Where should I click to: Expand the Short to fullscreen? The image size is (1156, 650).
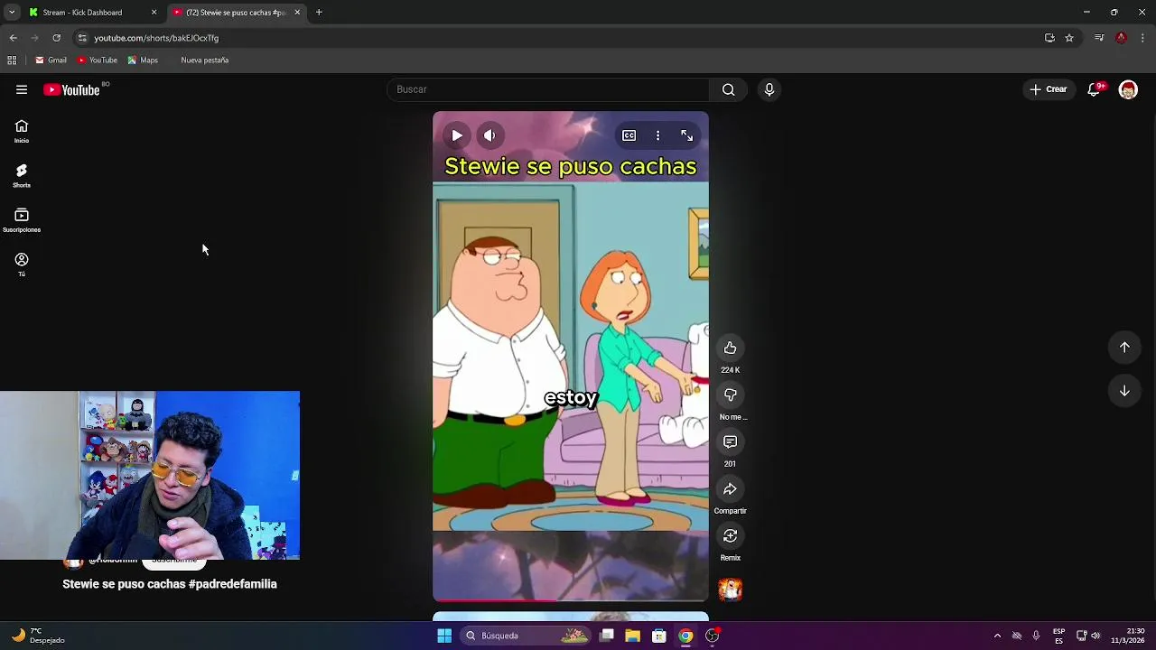pos(686,135)
